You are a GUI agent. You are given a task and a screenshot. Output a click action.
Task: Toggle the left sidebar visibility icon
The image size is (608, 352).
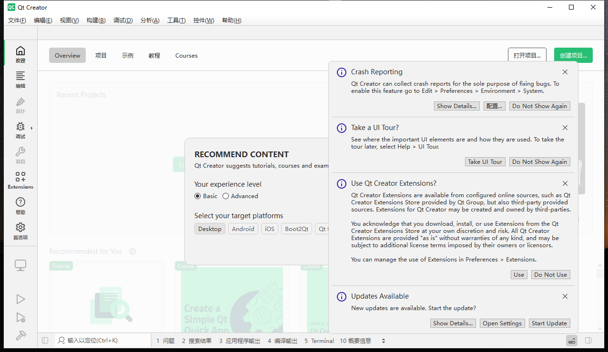[x=45, y=341]
